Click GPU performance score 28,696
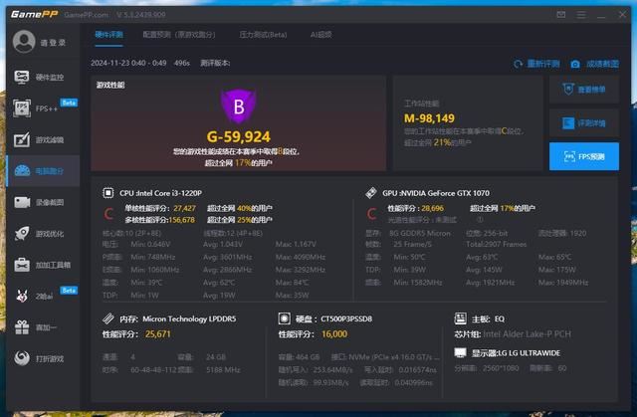Screen dimensions: 637x417 tap(432, 208)
